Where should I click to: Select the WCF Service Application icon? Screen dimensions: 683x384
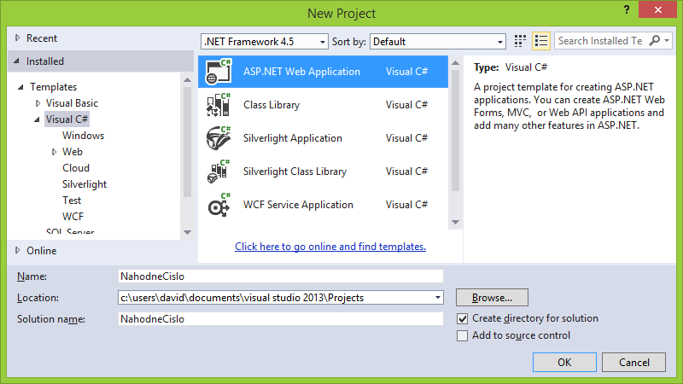point(219,205)
